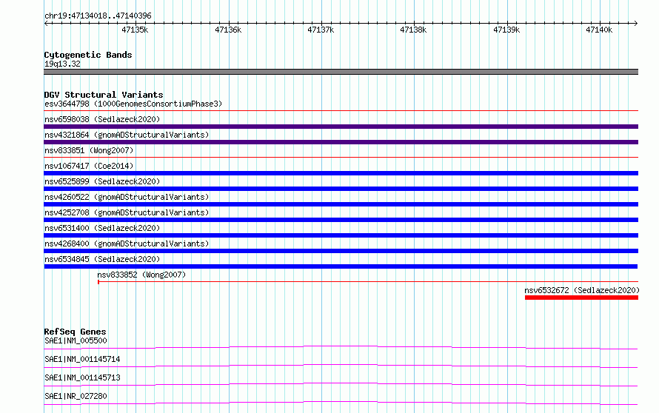Click the left arrow at the ruler start
This screenshot has height=413, width=659.
click(x=46, y=24)
